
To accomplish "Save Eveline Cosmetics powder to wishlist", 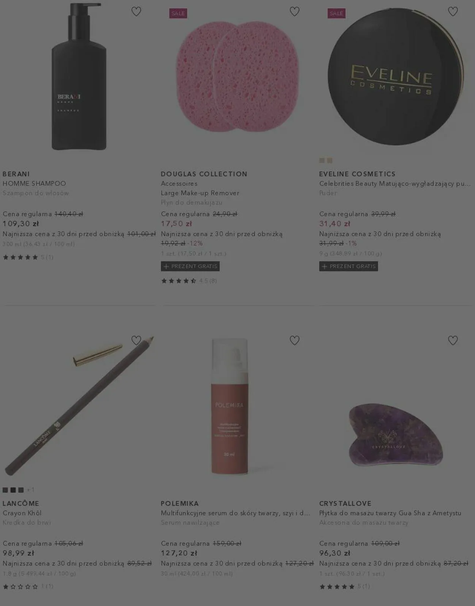I will click(x=453, y=12).
